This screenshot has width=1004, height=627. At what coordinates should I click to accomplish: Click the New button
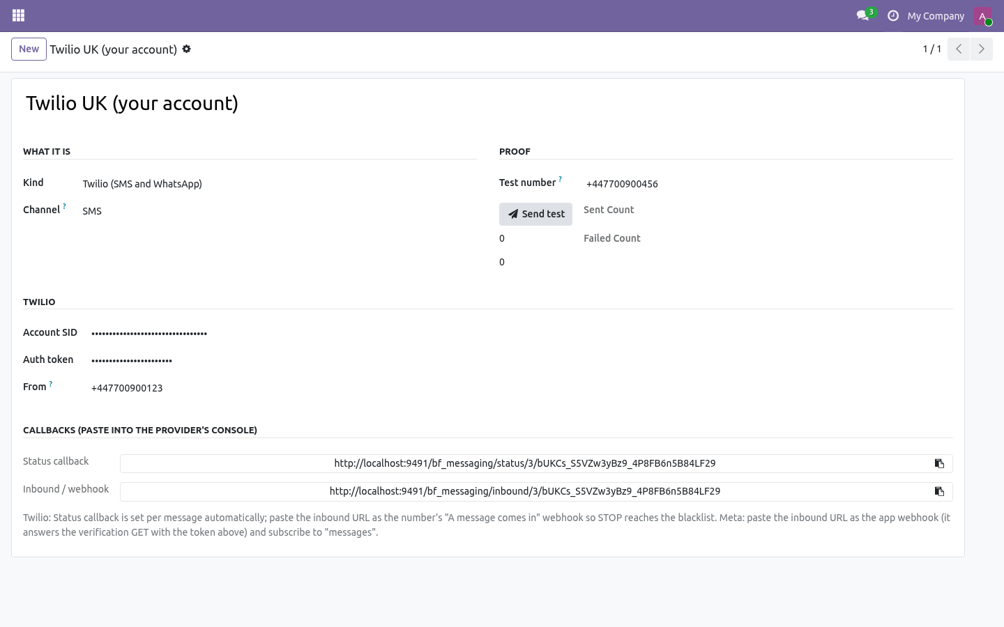[x=29, y=49]
